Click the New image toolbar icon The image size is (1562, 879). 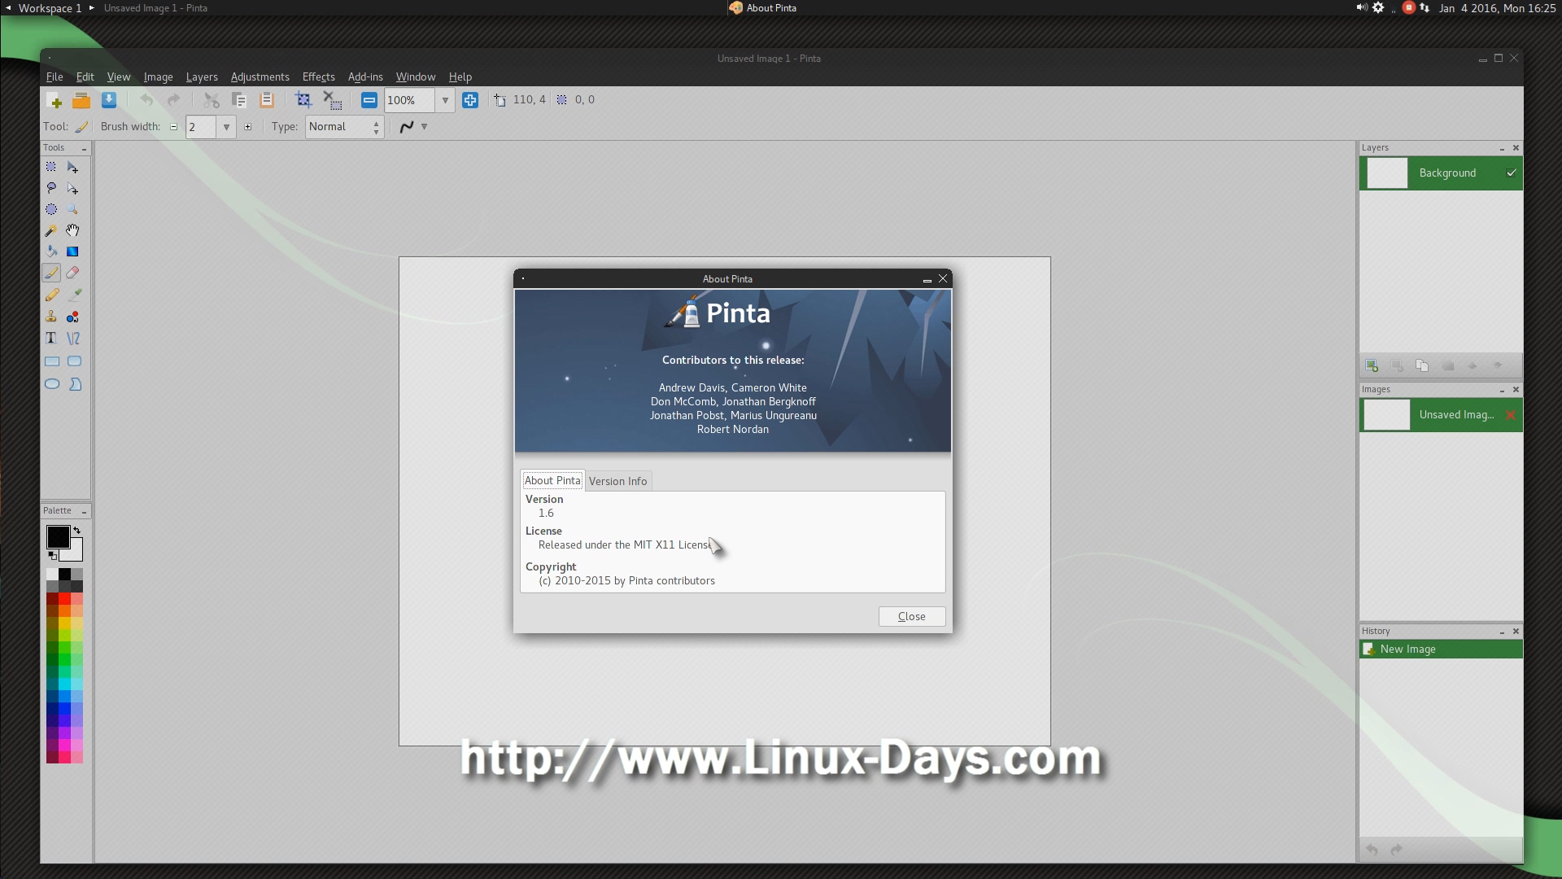click(x=55, y=100)
